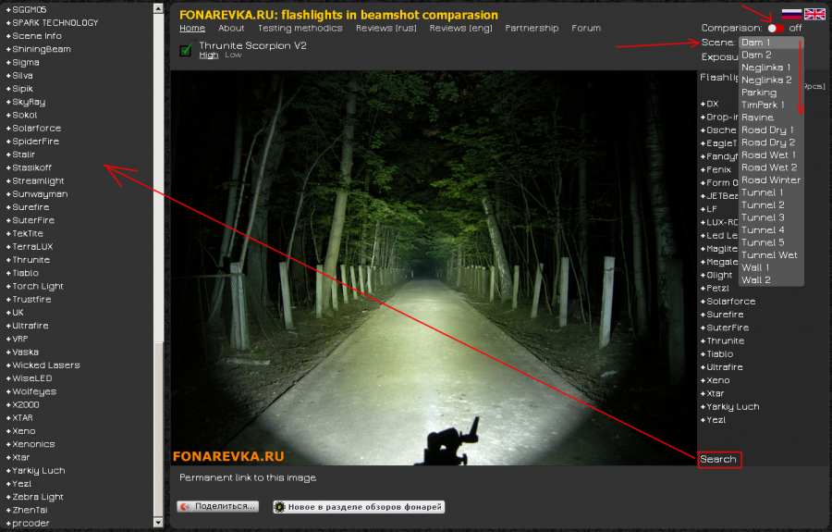Open the Partnership page
Image resolution: width=832 pixels, height=532 pixels.
point(532,28)
